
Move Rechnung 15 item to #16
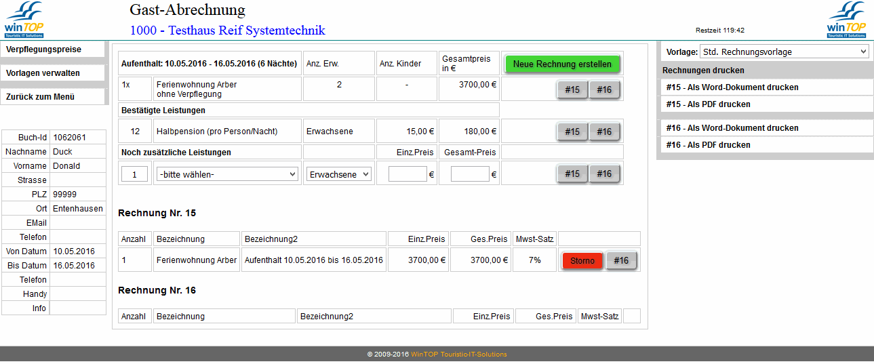coord(621,260)
